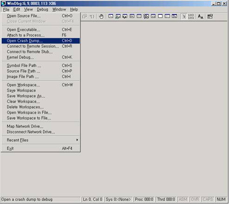Image resolution: width=229 pixels, height=204 pixels.
Task: Select Delete Workspaces menu item
Action: [x=41, y=107]
